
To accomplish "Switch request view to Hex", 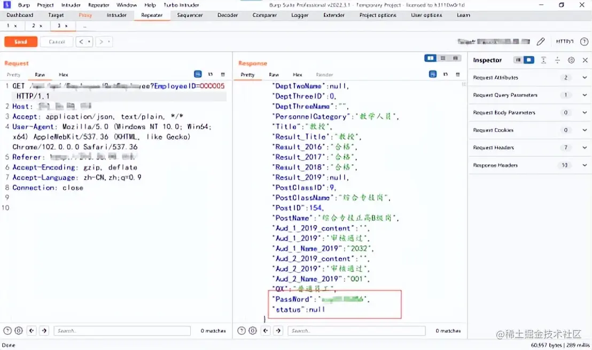I will click(x=64, y=75).
